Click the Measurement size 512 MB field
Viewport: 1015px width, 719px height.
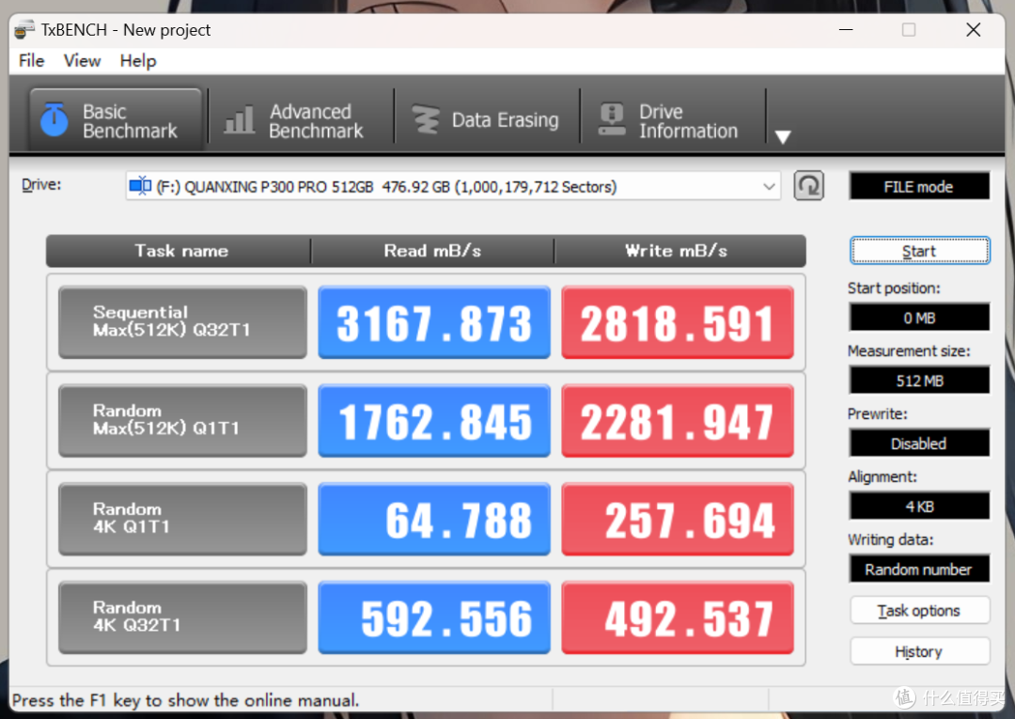click(919, 381)
